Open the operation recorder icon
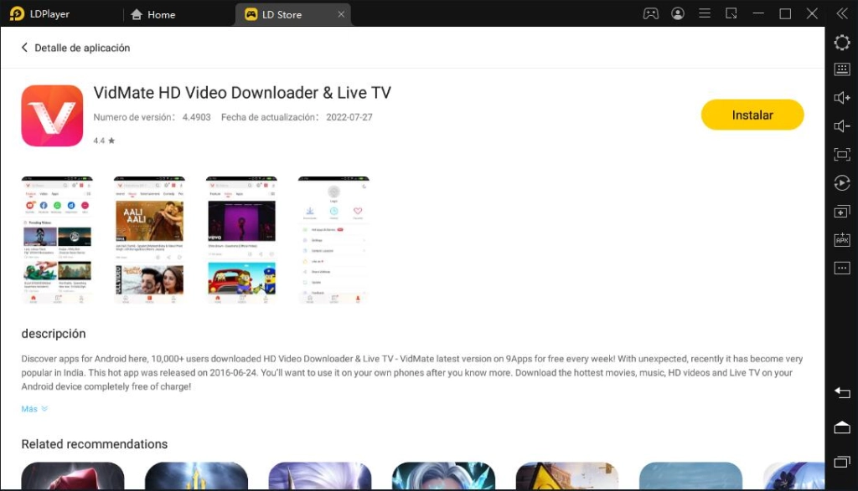The width and height of the screenshot is (858, 491). [x=842, y=183]
